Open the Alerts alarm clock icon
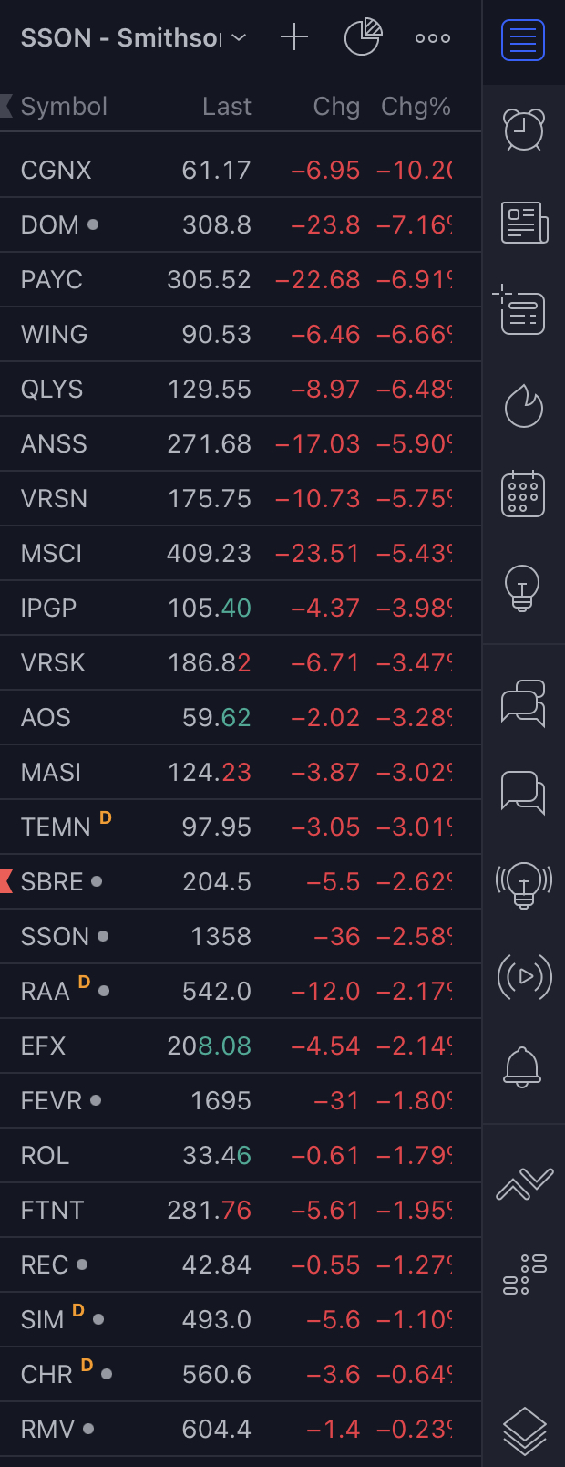 [x=524, y=130]
